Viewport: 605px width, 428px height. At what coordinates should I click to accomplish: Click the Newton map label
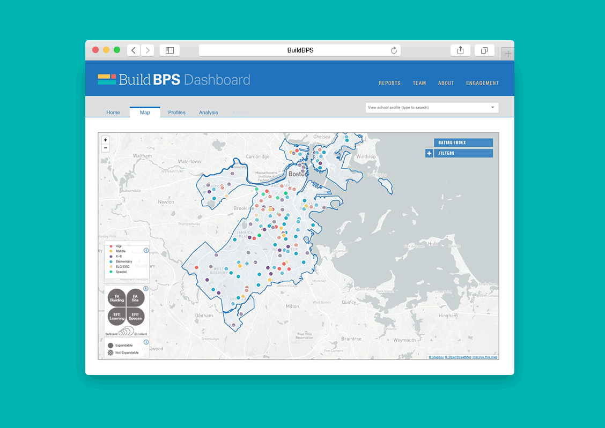click(x=166, y=202)
